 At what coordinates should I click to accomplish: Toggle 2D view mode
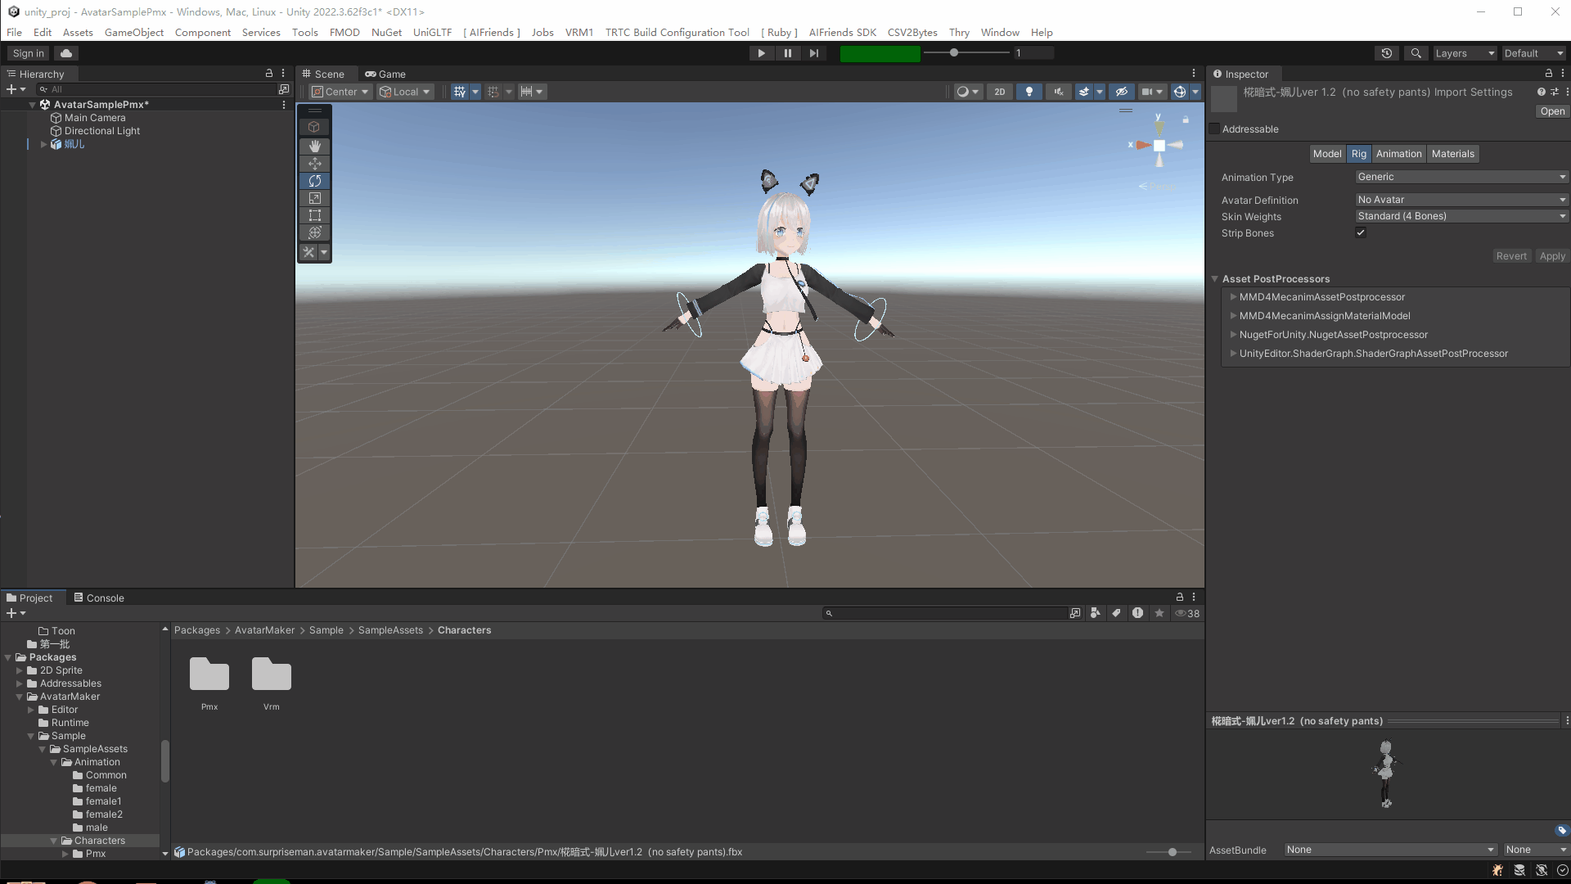pyautogui.click(x=999, y=92)
